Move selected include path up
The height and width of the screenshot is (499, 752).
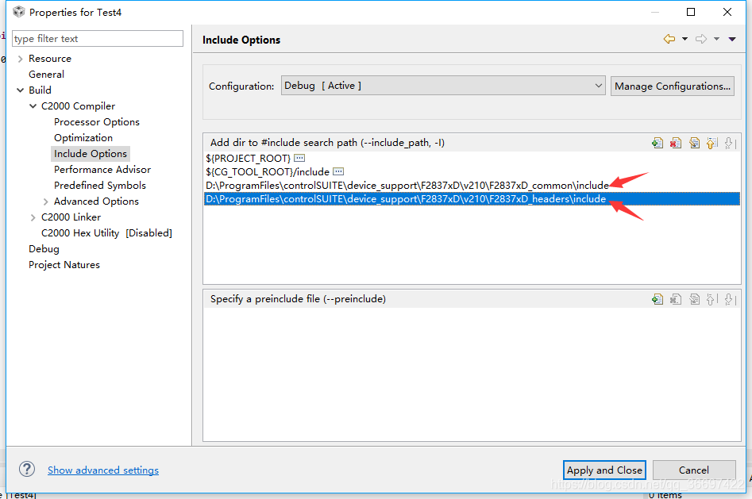coord(712,143)
